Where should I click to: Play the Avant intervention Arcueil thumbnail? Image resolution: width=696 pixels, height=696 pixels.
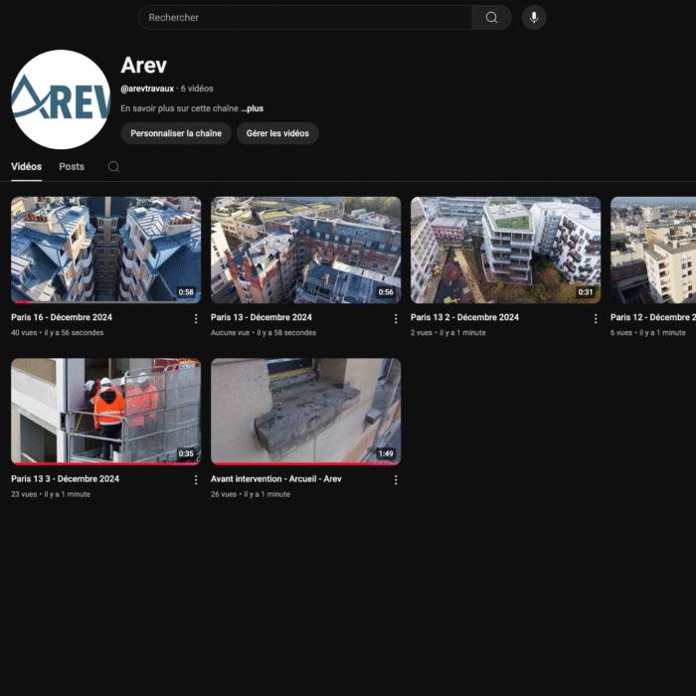[x=305, y=411]
